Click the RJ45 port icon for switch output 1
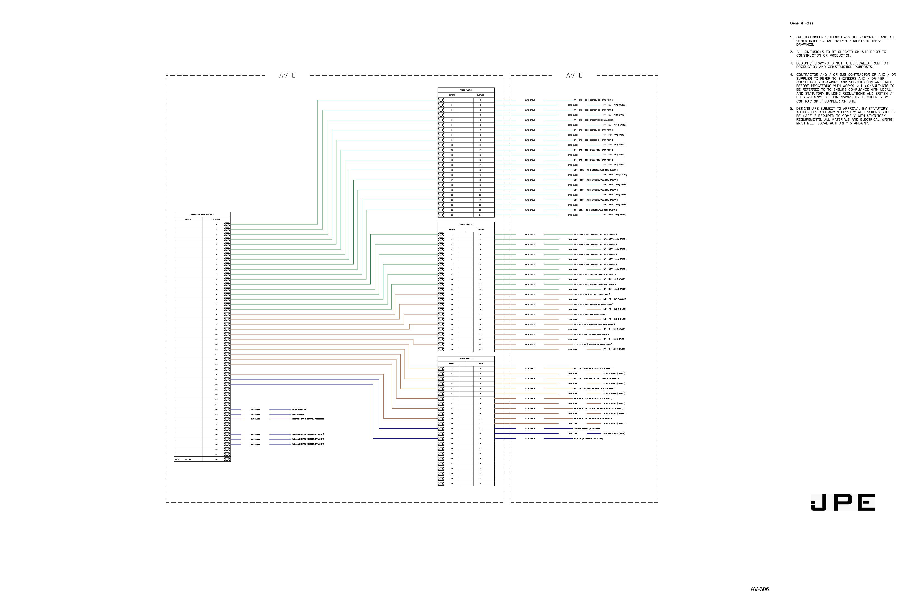Image resolution: width=920 pixels, height=612 pixels. click(227, 225)
